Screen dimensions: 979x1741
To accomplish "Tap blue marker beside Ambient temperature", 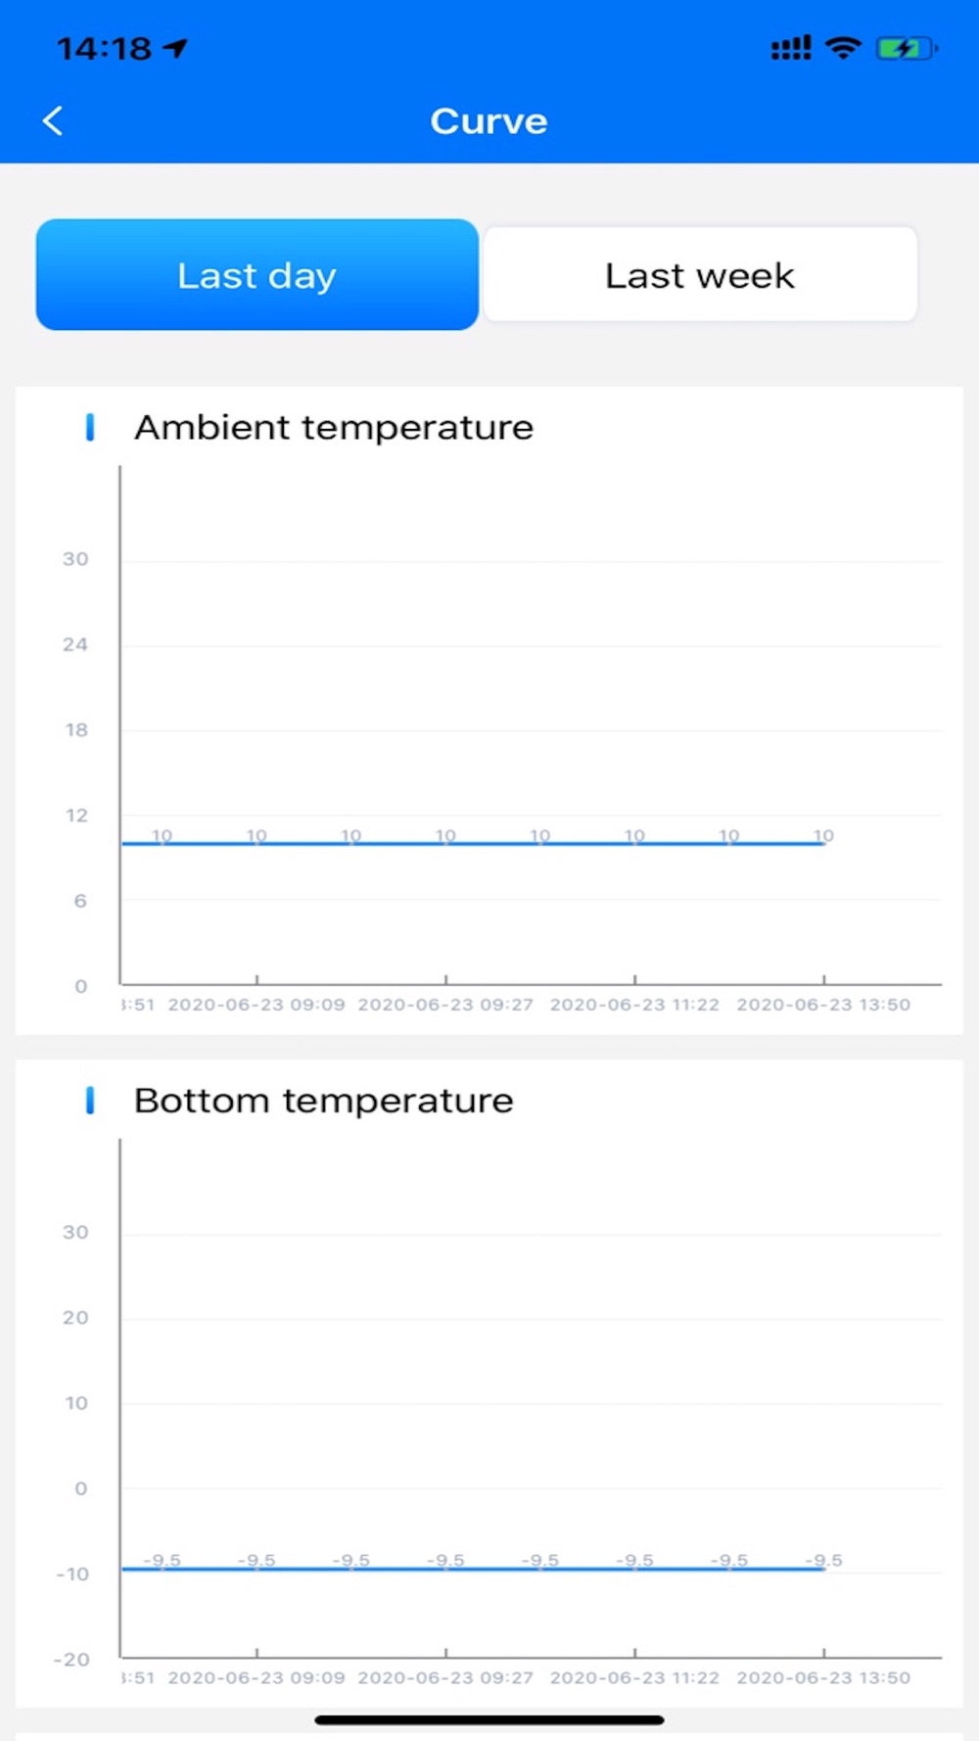I will pos(90,427).
